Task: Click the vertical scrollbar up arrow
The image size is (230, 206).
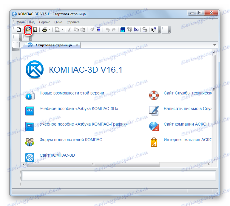Action: coord(214,52)
